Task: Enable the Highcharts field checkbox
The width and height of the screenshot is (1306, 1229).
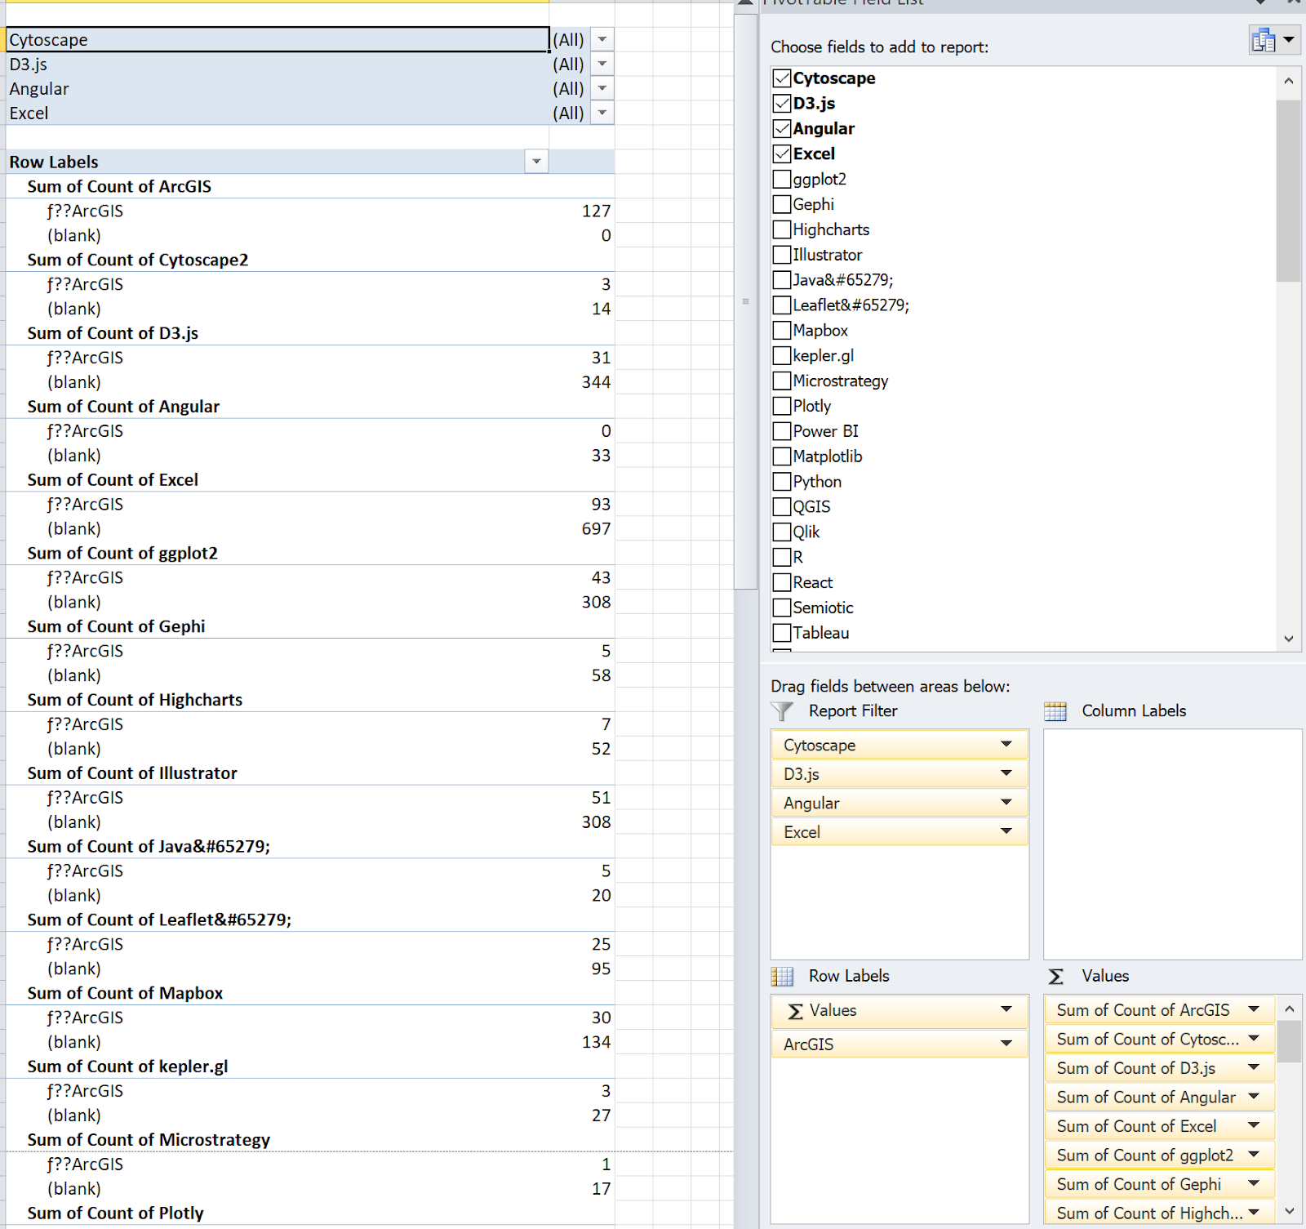Action: 782,230
